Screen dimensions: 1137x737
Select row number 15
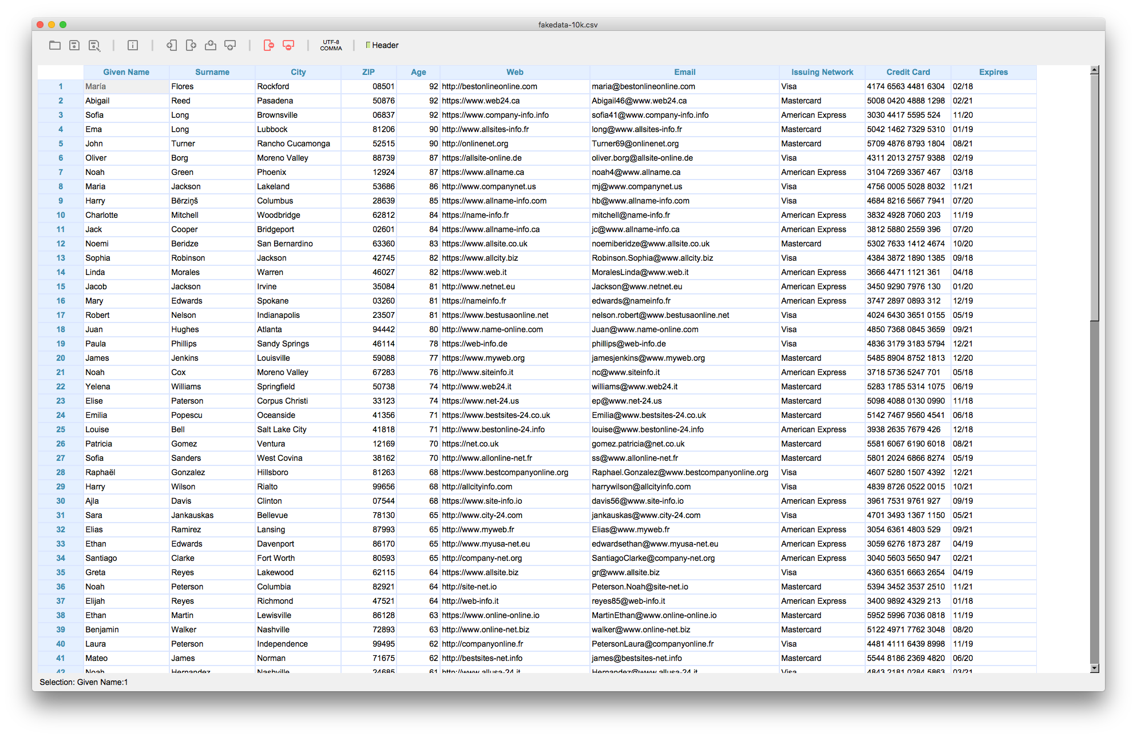(61, 286)
